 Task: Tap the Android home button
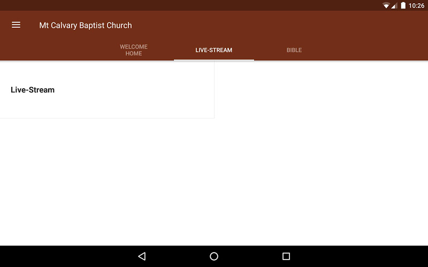[x=213, y=256]
